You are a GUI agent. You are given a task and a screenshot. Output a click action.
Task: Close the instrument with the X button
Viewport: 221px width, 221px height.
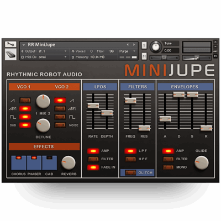pyautogui.click(x=215, y=42)
